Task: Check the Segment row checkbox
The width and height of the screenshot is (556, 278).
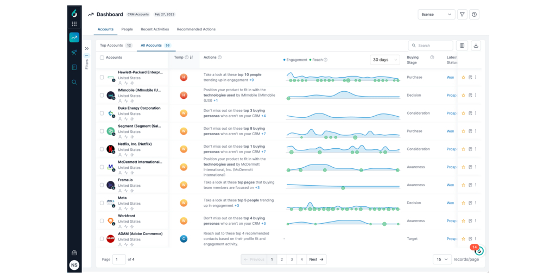Action: (102, 131)
